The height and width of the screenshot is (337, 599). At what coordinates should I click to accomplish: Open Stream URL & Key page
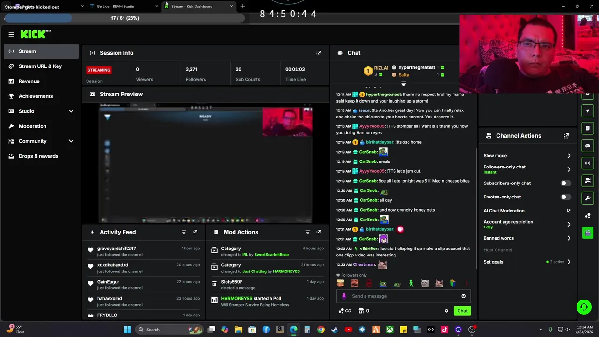41,66
